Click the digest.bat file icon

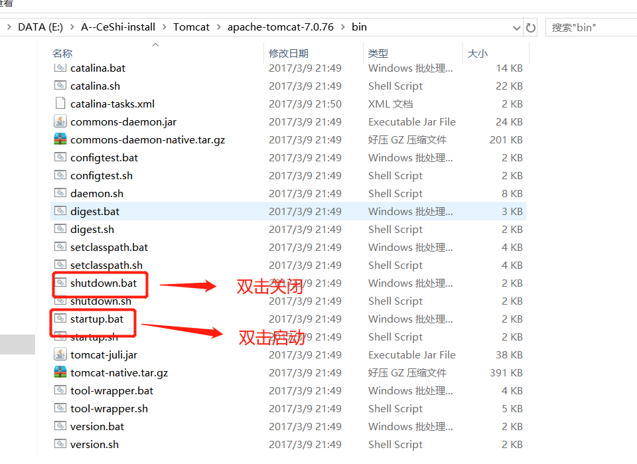tap(60, 211)
